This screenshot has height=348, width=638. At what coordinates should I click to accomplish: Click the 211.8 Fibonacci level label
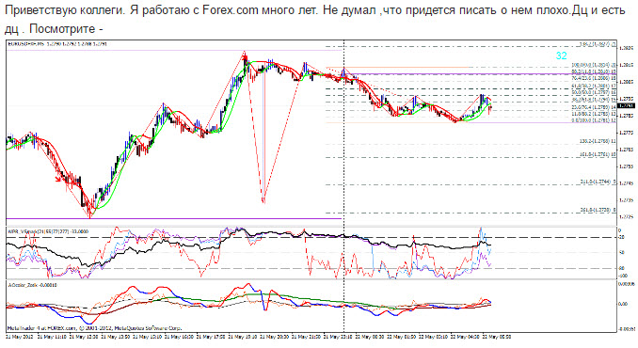click(598, 182)
